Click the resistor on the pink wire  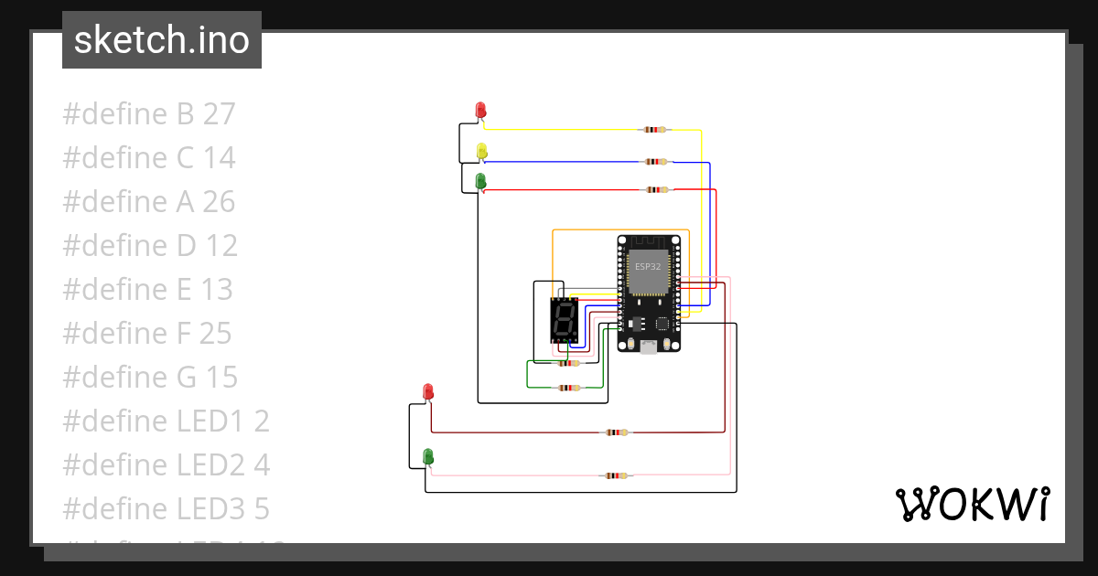(x=616, y=475)
